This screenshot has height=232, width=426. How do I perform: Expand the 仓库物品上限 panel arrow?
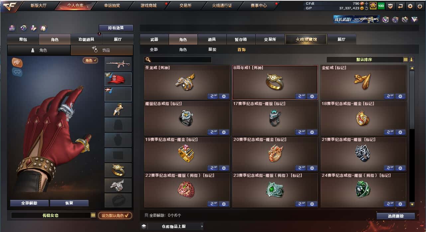click(x=202, y=226)
